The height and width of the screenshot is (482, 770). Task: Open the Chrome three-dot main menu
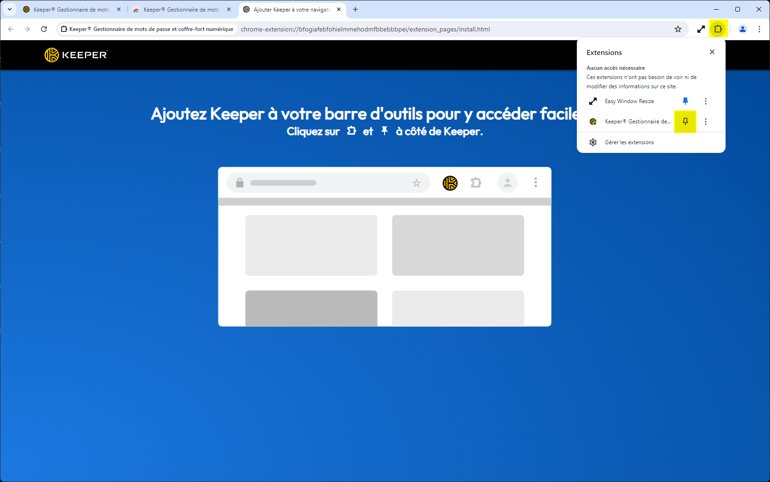(x=759, y=29)
